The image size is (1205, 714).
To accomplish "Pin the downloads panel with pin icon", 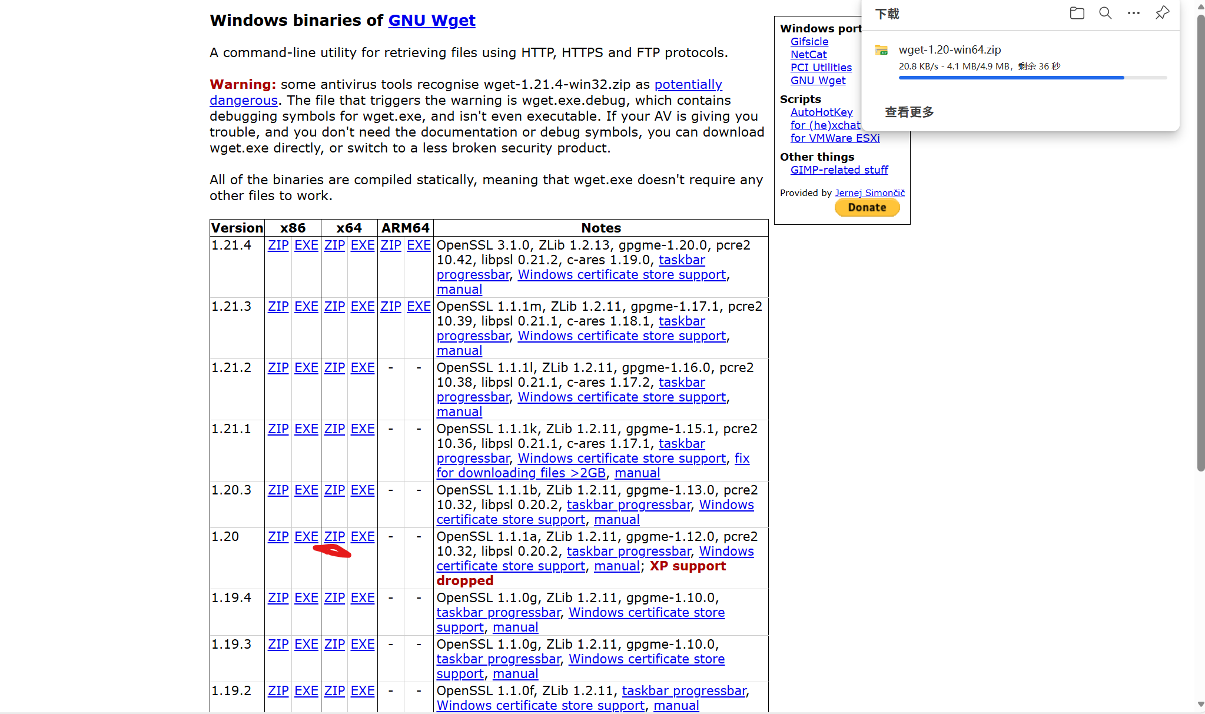I will pos(1162,13).
